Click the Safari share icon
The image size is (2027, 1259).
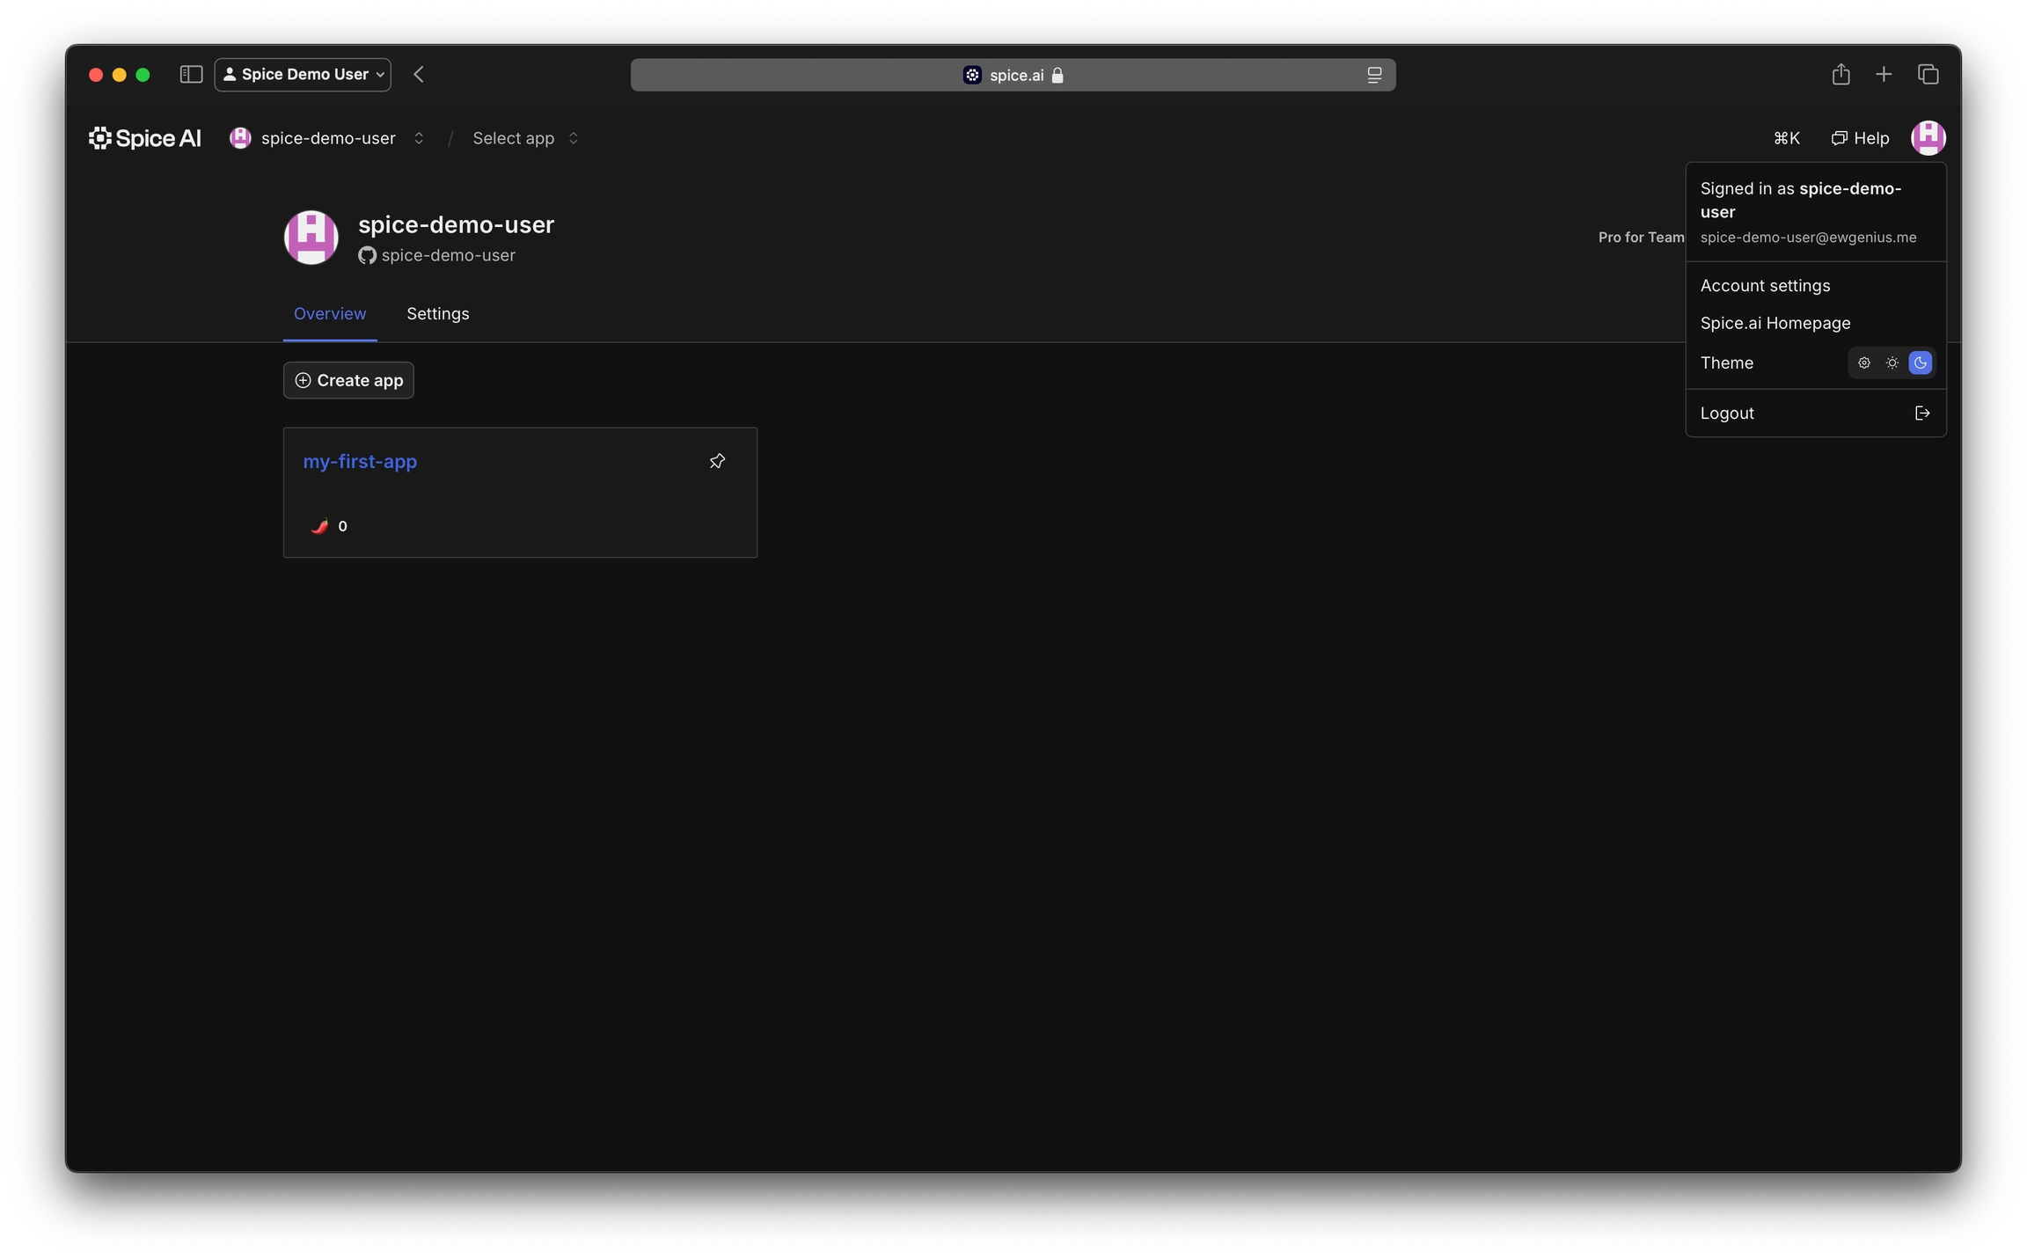1840,75
